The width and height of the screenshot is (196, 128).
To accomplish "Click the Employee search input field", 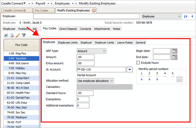I will (86, 16).
